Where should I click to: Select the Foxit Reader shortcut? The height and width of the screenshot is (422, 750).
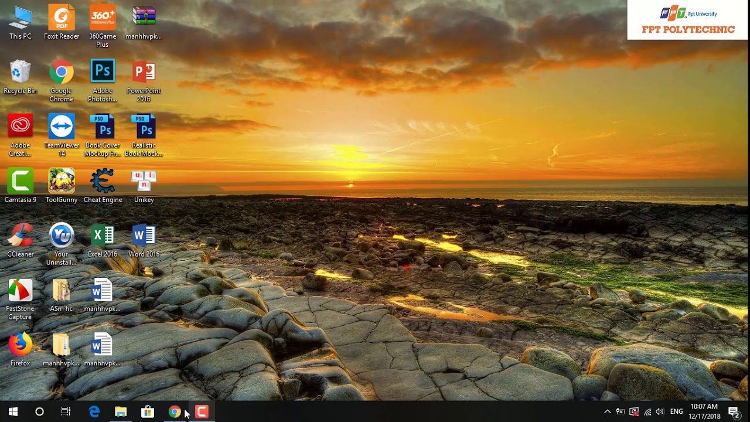[62, 23]
